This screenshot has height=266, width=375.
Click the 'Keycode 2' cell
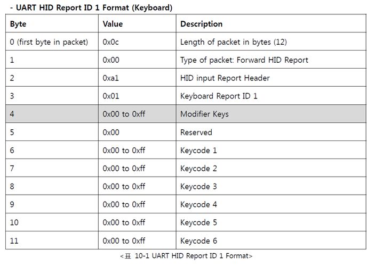click(x=271, y=168)
